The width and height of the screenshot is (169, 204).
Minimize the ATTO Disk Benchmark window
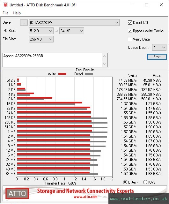pyautogui.click(x=132, y=5)
